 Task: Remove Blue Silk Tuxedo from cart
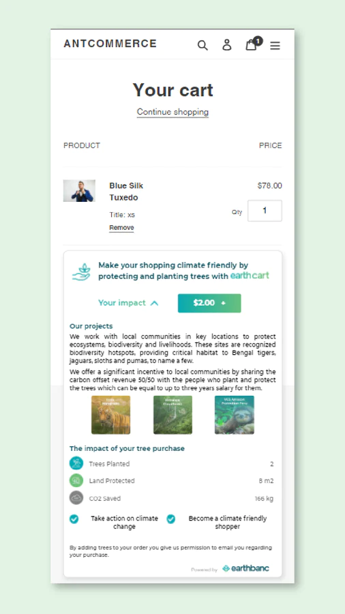tap(121, 228)
